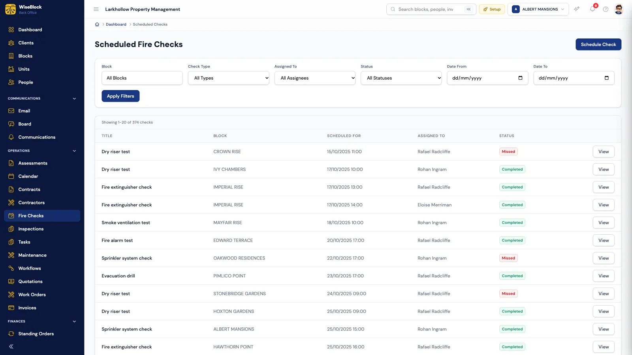Click the WiseBlock logo
The image size is (632, 355).
[x=11, y=9]
